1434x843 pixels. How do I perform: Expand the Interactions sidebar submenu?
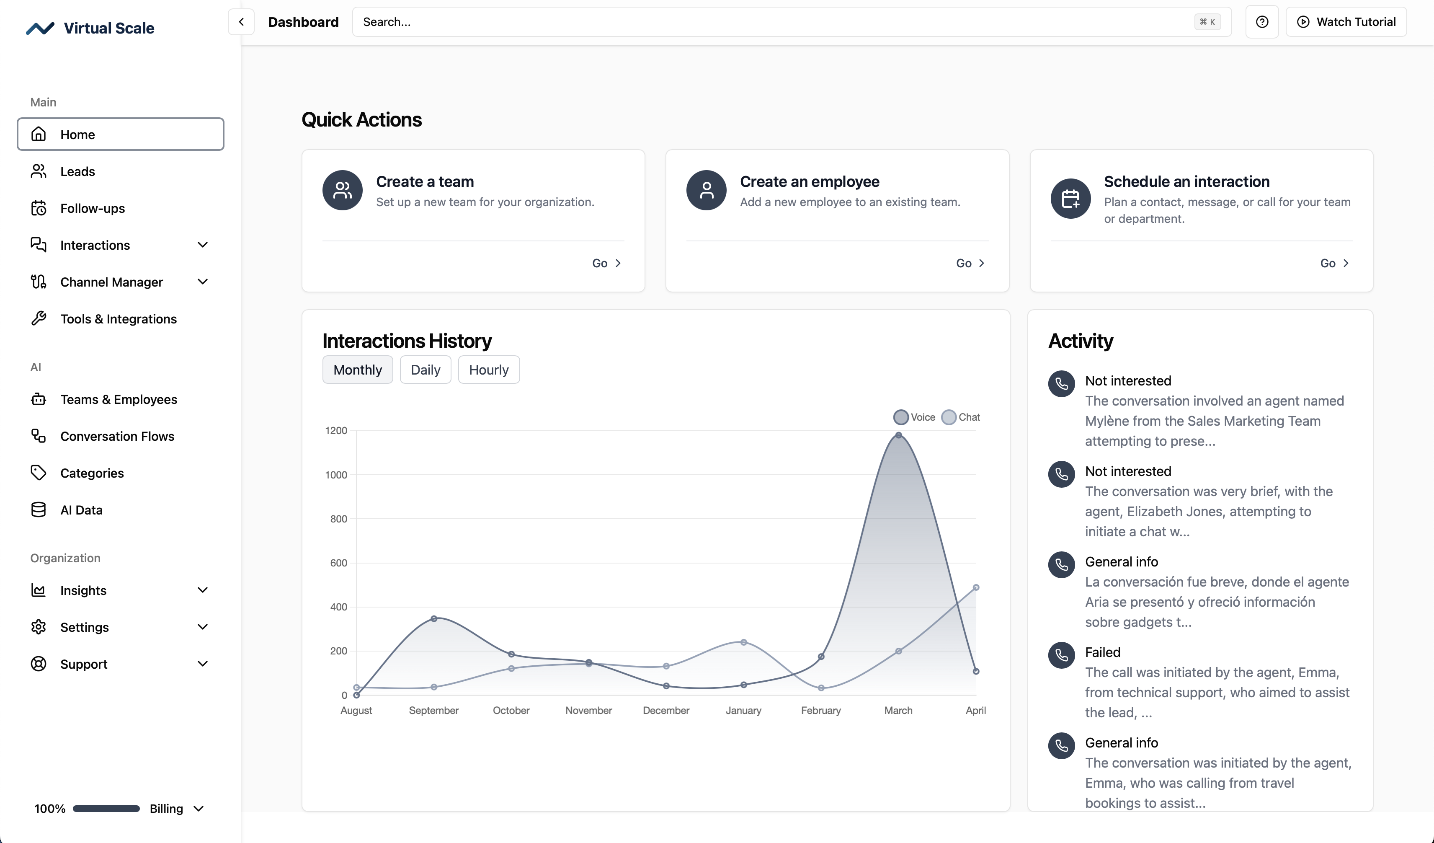coord(203,245)
